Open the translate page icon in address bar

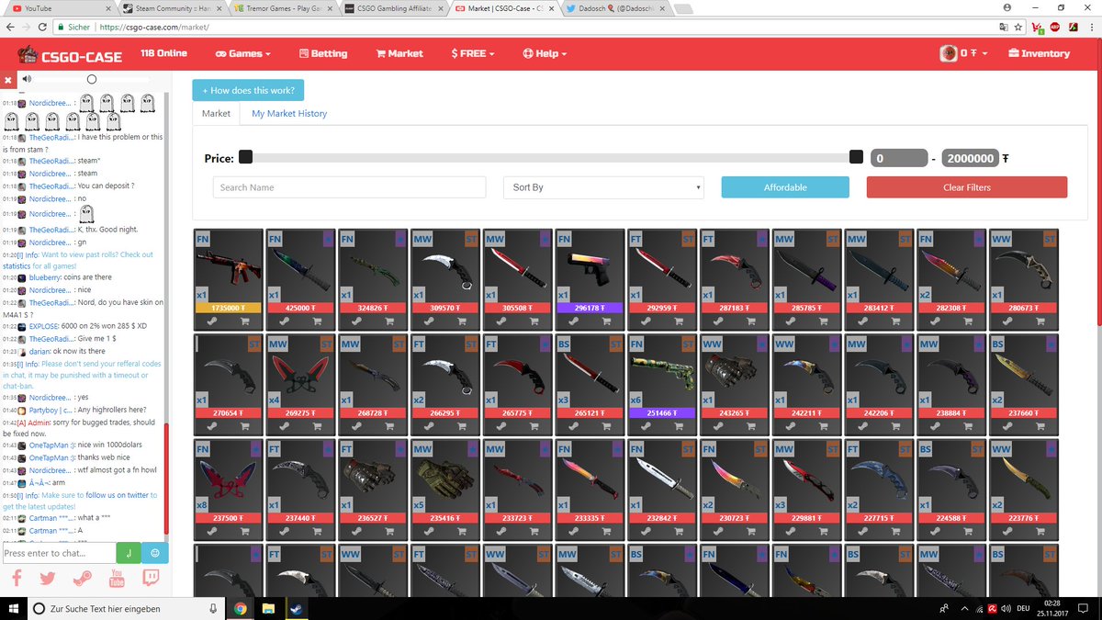1005,27
